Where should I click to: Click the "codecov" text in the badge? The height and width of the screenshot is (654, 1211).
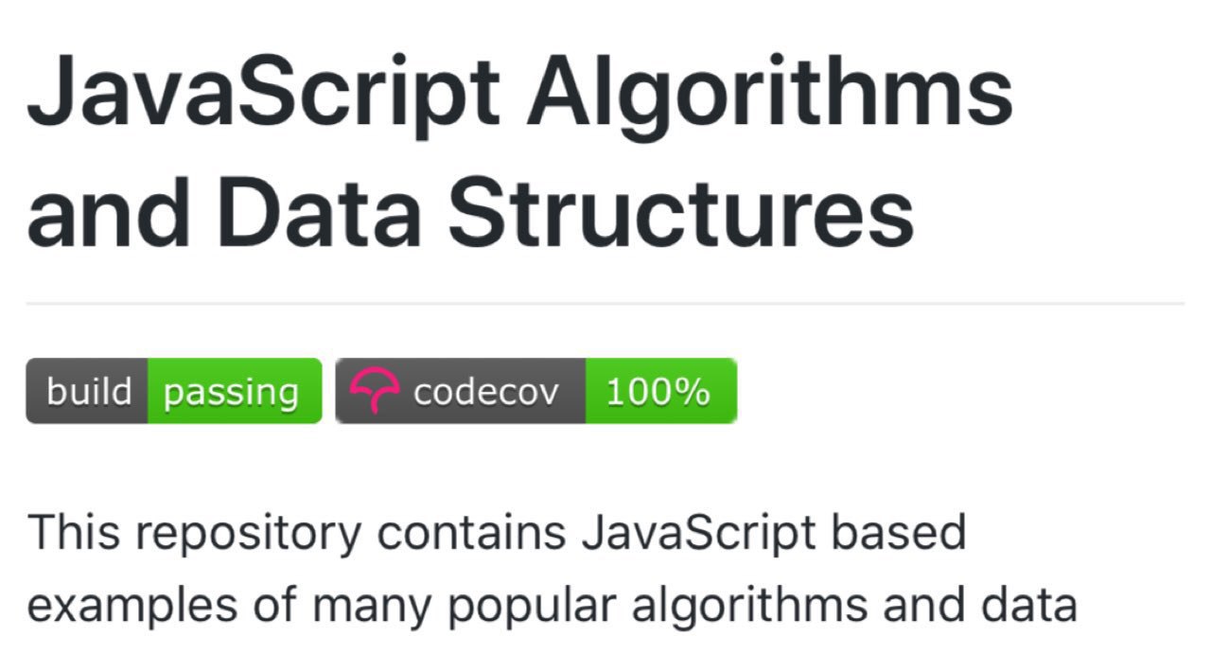(x=485, y=392)
